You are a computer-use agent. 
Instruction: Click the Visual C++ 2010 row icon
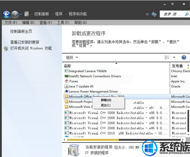coord(67,133)
